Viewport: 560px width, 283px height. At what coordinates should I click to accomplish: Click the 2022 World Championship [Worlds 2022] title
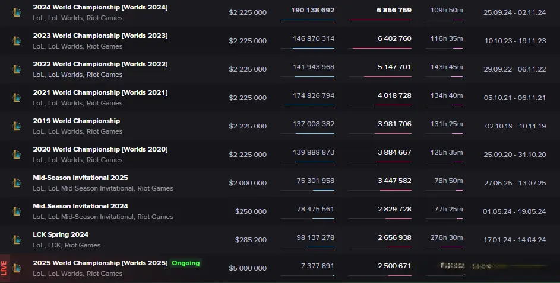click(x=100, y=64)
